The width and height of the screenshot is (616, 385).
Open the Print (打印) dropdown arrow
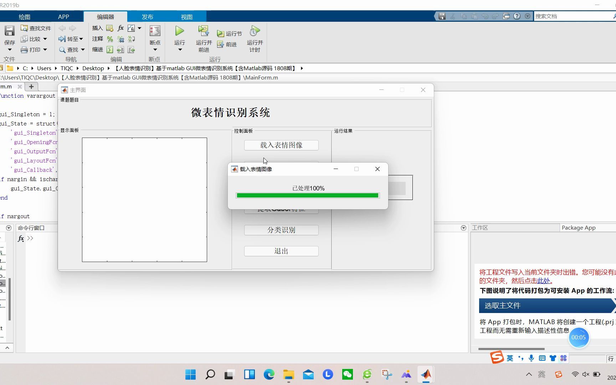point(45,50)
